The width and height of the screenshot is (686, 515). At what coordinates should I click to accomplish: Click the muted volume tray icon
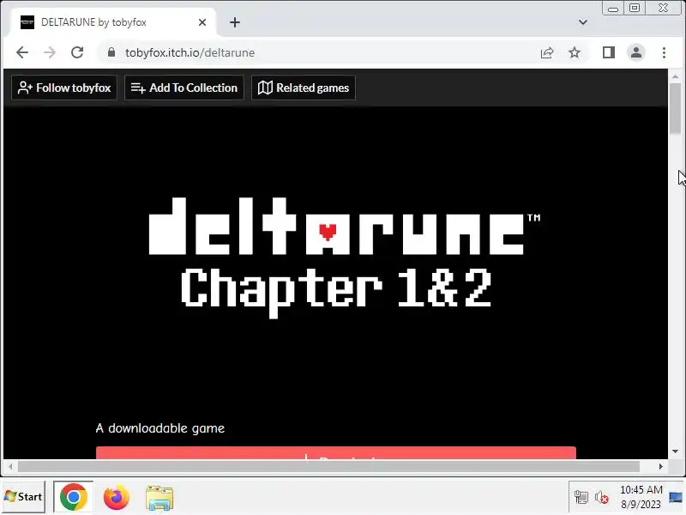click(x=602, y=498)
